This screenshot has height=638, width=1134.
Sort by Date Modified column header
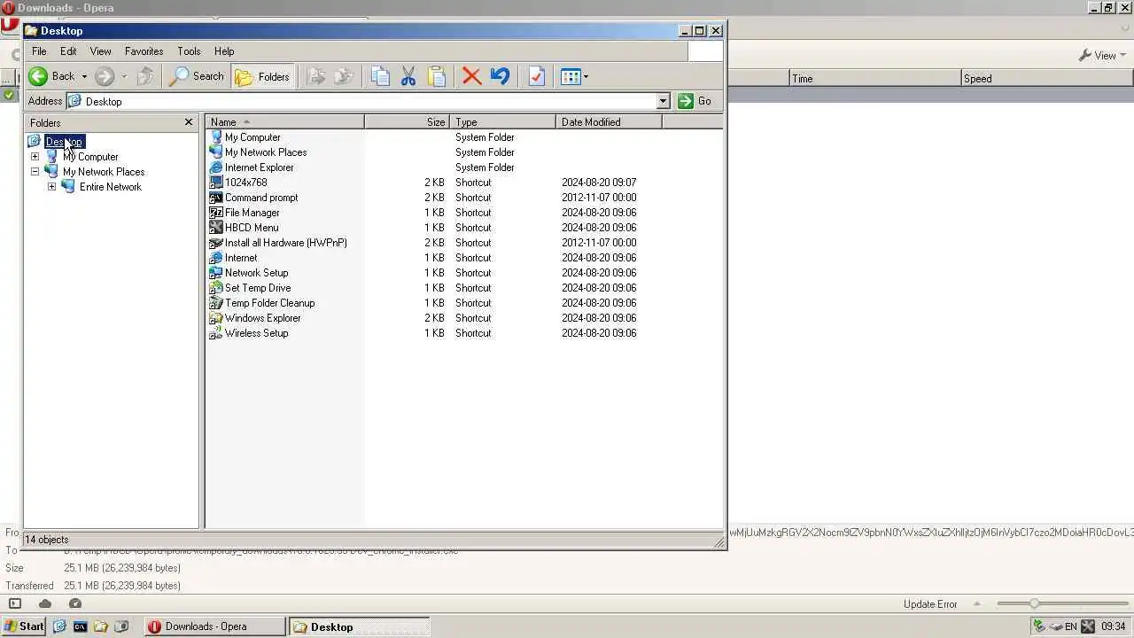point(609,122)
